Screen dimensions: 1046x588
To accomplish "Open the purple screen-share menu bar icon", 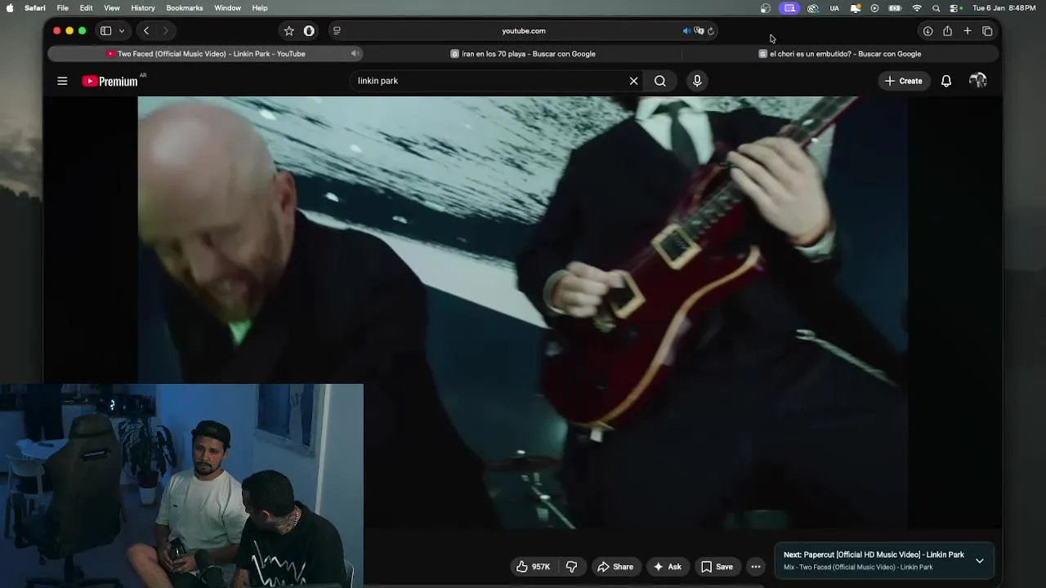I will click(789, 8).
